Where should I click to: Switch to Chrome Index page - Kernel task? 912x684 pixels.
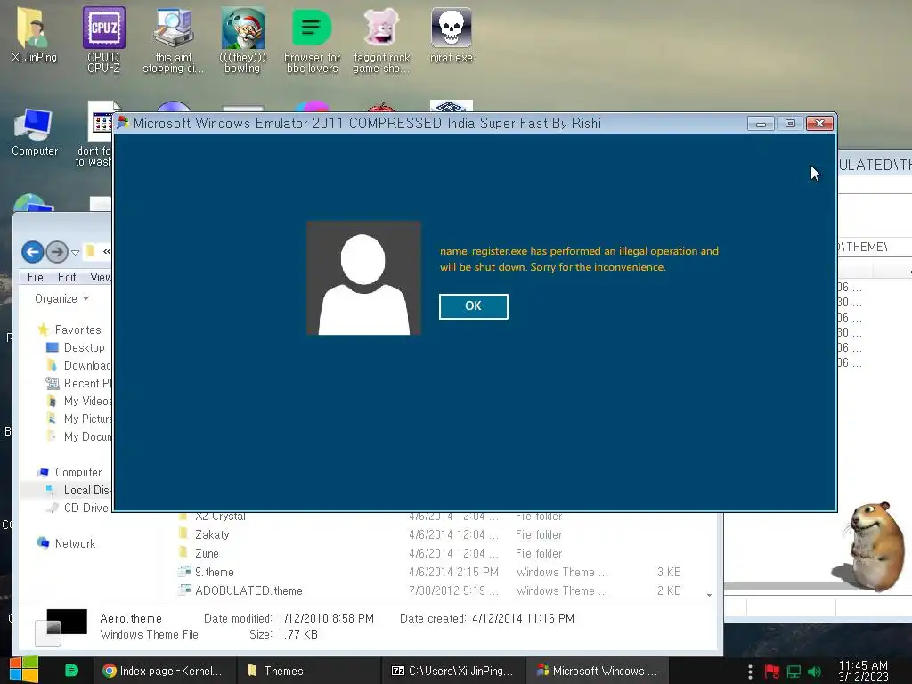click(165, 671)
